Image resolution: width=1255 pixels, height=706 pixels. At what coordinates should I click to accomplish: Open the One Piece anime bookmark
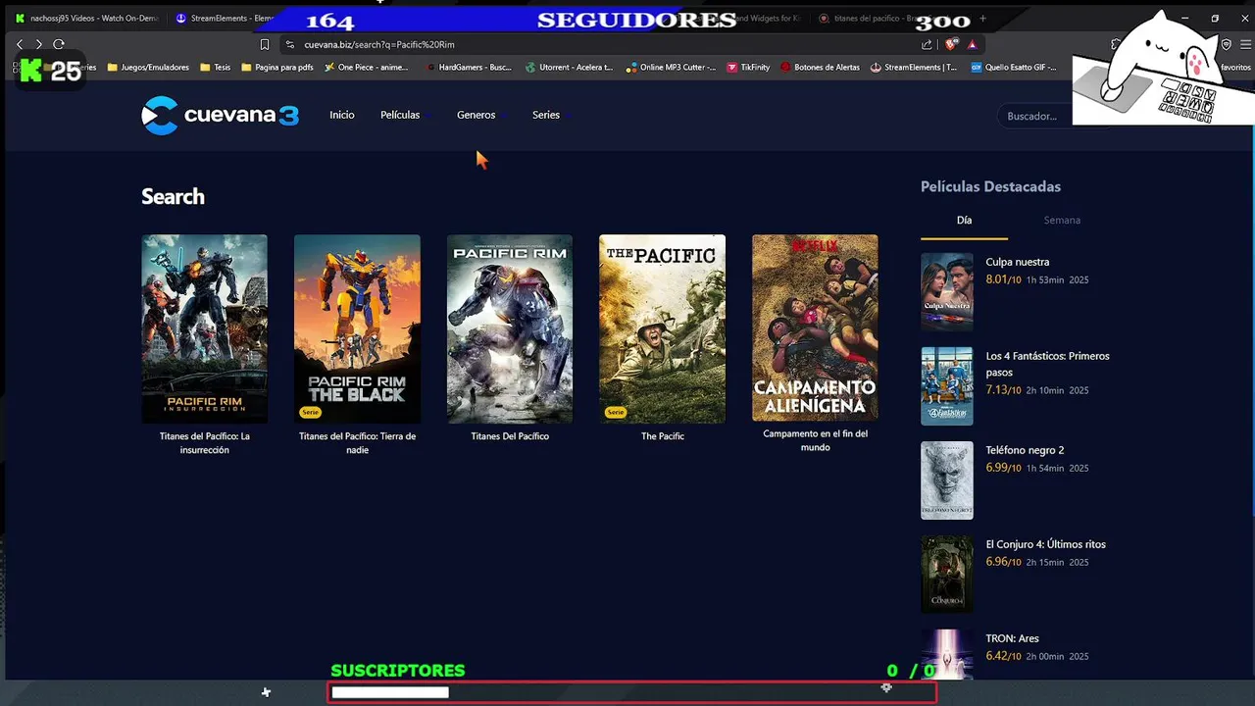[365, 68]
